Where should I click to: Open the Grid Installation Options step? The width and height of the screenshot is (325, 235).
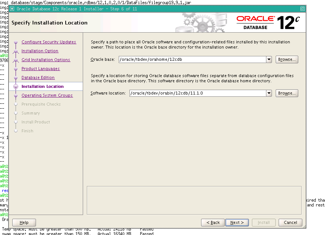(46, 59)
